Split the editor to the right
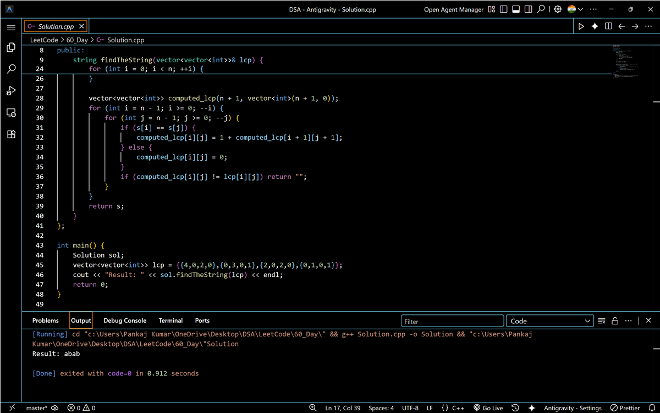660x413 pixels. pos(608,26)
